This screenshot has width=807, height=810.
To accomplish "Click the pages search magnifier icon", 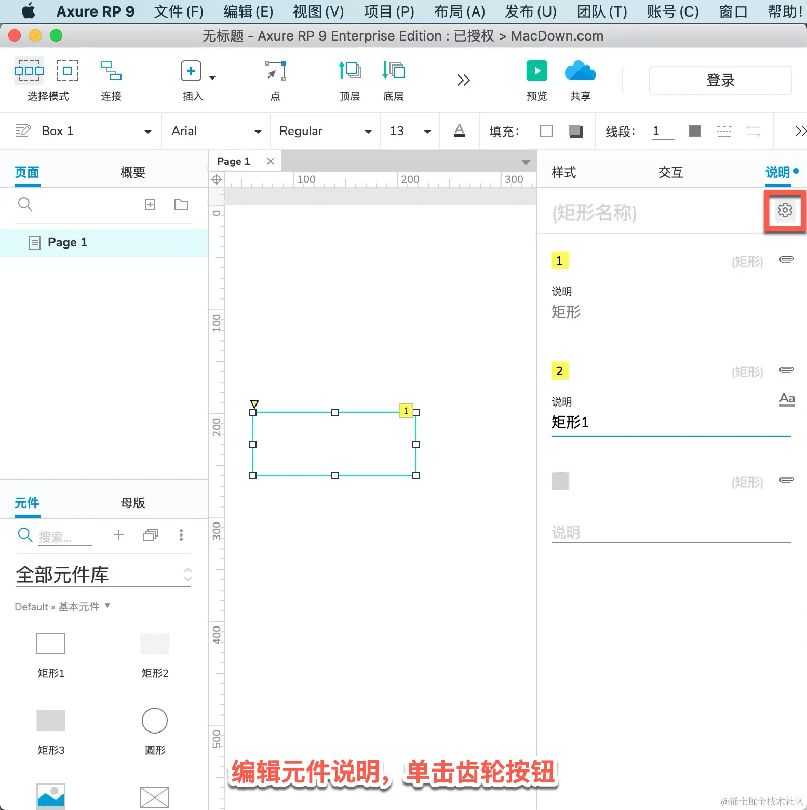I will click(x=25, y=204).
